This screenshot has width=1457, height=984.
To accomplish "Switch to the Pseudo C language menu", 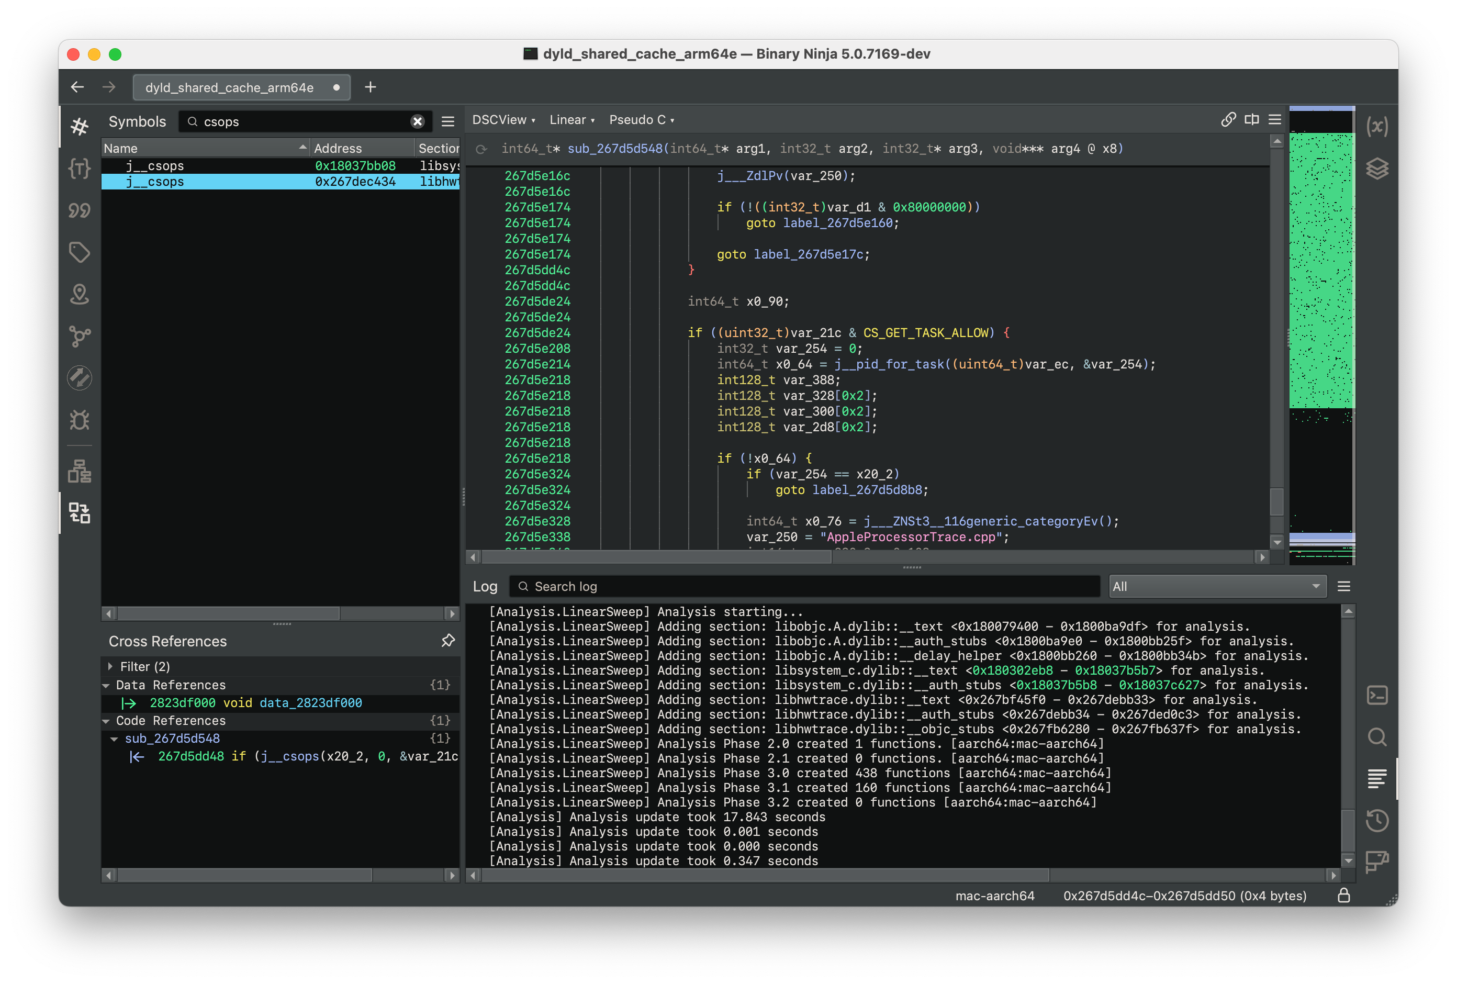I will point(641,120).
